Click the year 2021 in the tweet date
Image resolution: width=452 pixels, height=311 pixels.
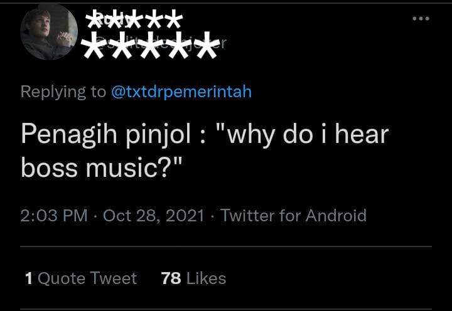click(x=185, y=216)
